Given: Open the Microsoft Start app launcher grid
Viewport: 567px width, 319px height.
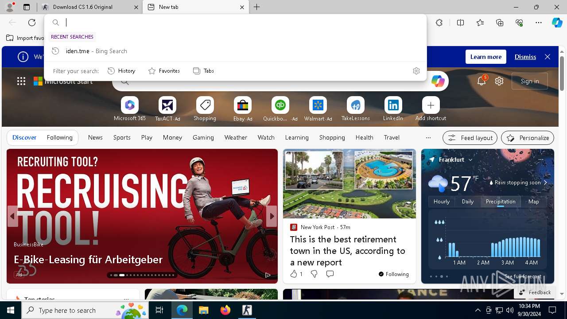Looking at the screenshot, I should click(x=21, y=81).
